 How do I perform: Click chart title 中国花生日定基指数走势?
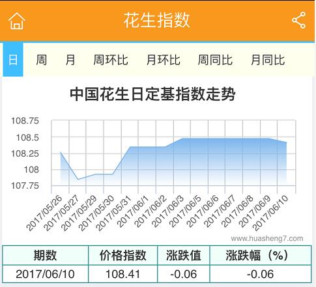[x=152, y=94]
